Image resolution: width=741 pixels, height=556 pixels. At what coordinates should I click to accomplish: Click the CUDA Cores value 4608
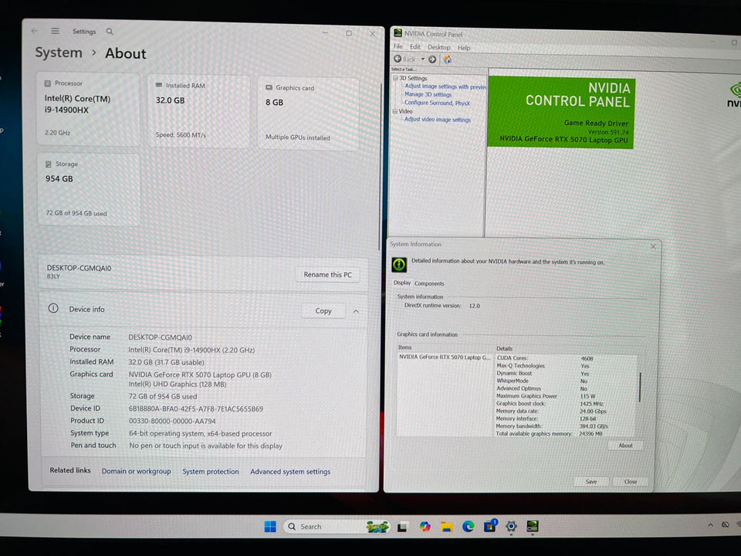587,358
